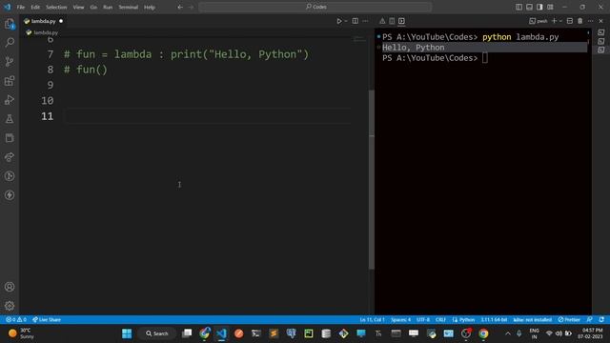Viewport: 610px width, 343px height.
Task: Open the Help menu
Action: (x=150, y=7)
